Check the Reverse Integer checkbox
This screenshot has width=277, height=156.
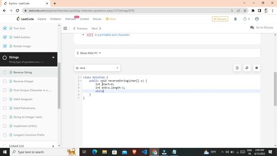5,81
